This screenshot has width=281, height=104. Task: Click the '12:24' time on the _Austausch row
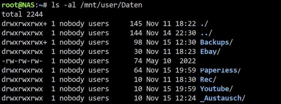[x=186, y=98]
